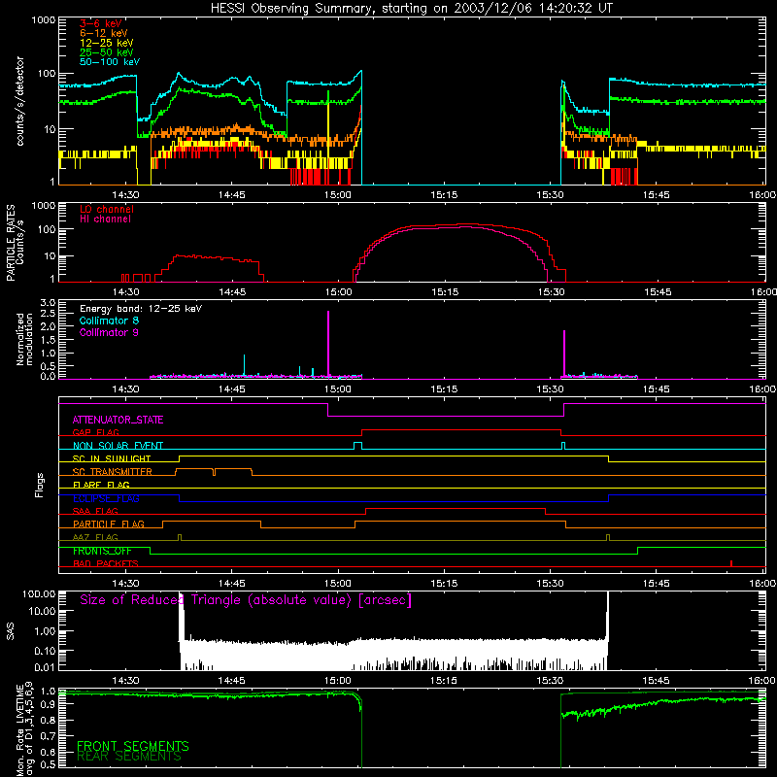Click the LO channel legend label

click(107, 209)
